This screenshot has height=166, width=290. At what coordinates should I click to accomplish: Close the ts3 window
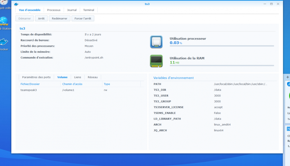pyautogui.click(x=278, y=4)
